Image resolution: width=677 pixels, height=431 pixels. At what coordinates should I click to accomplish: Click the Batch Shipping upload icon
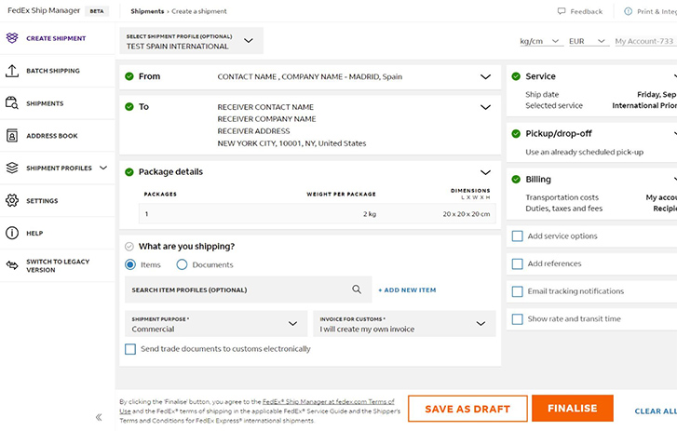point(12,71)
